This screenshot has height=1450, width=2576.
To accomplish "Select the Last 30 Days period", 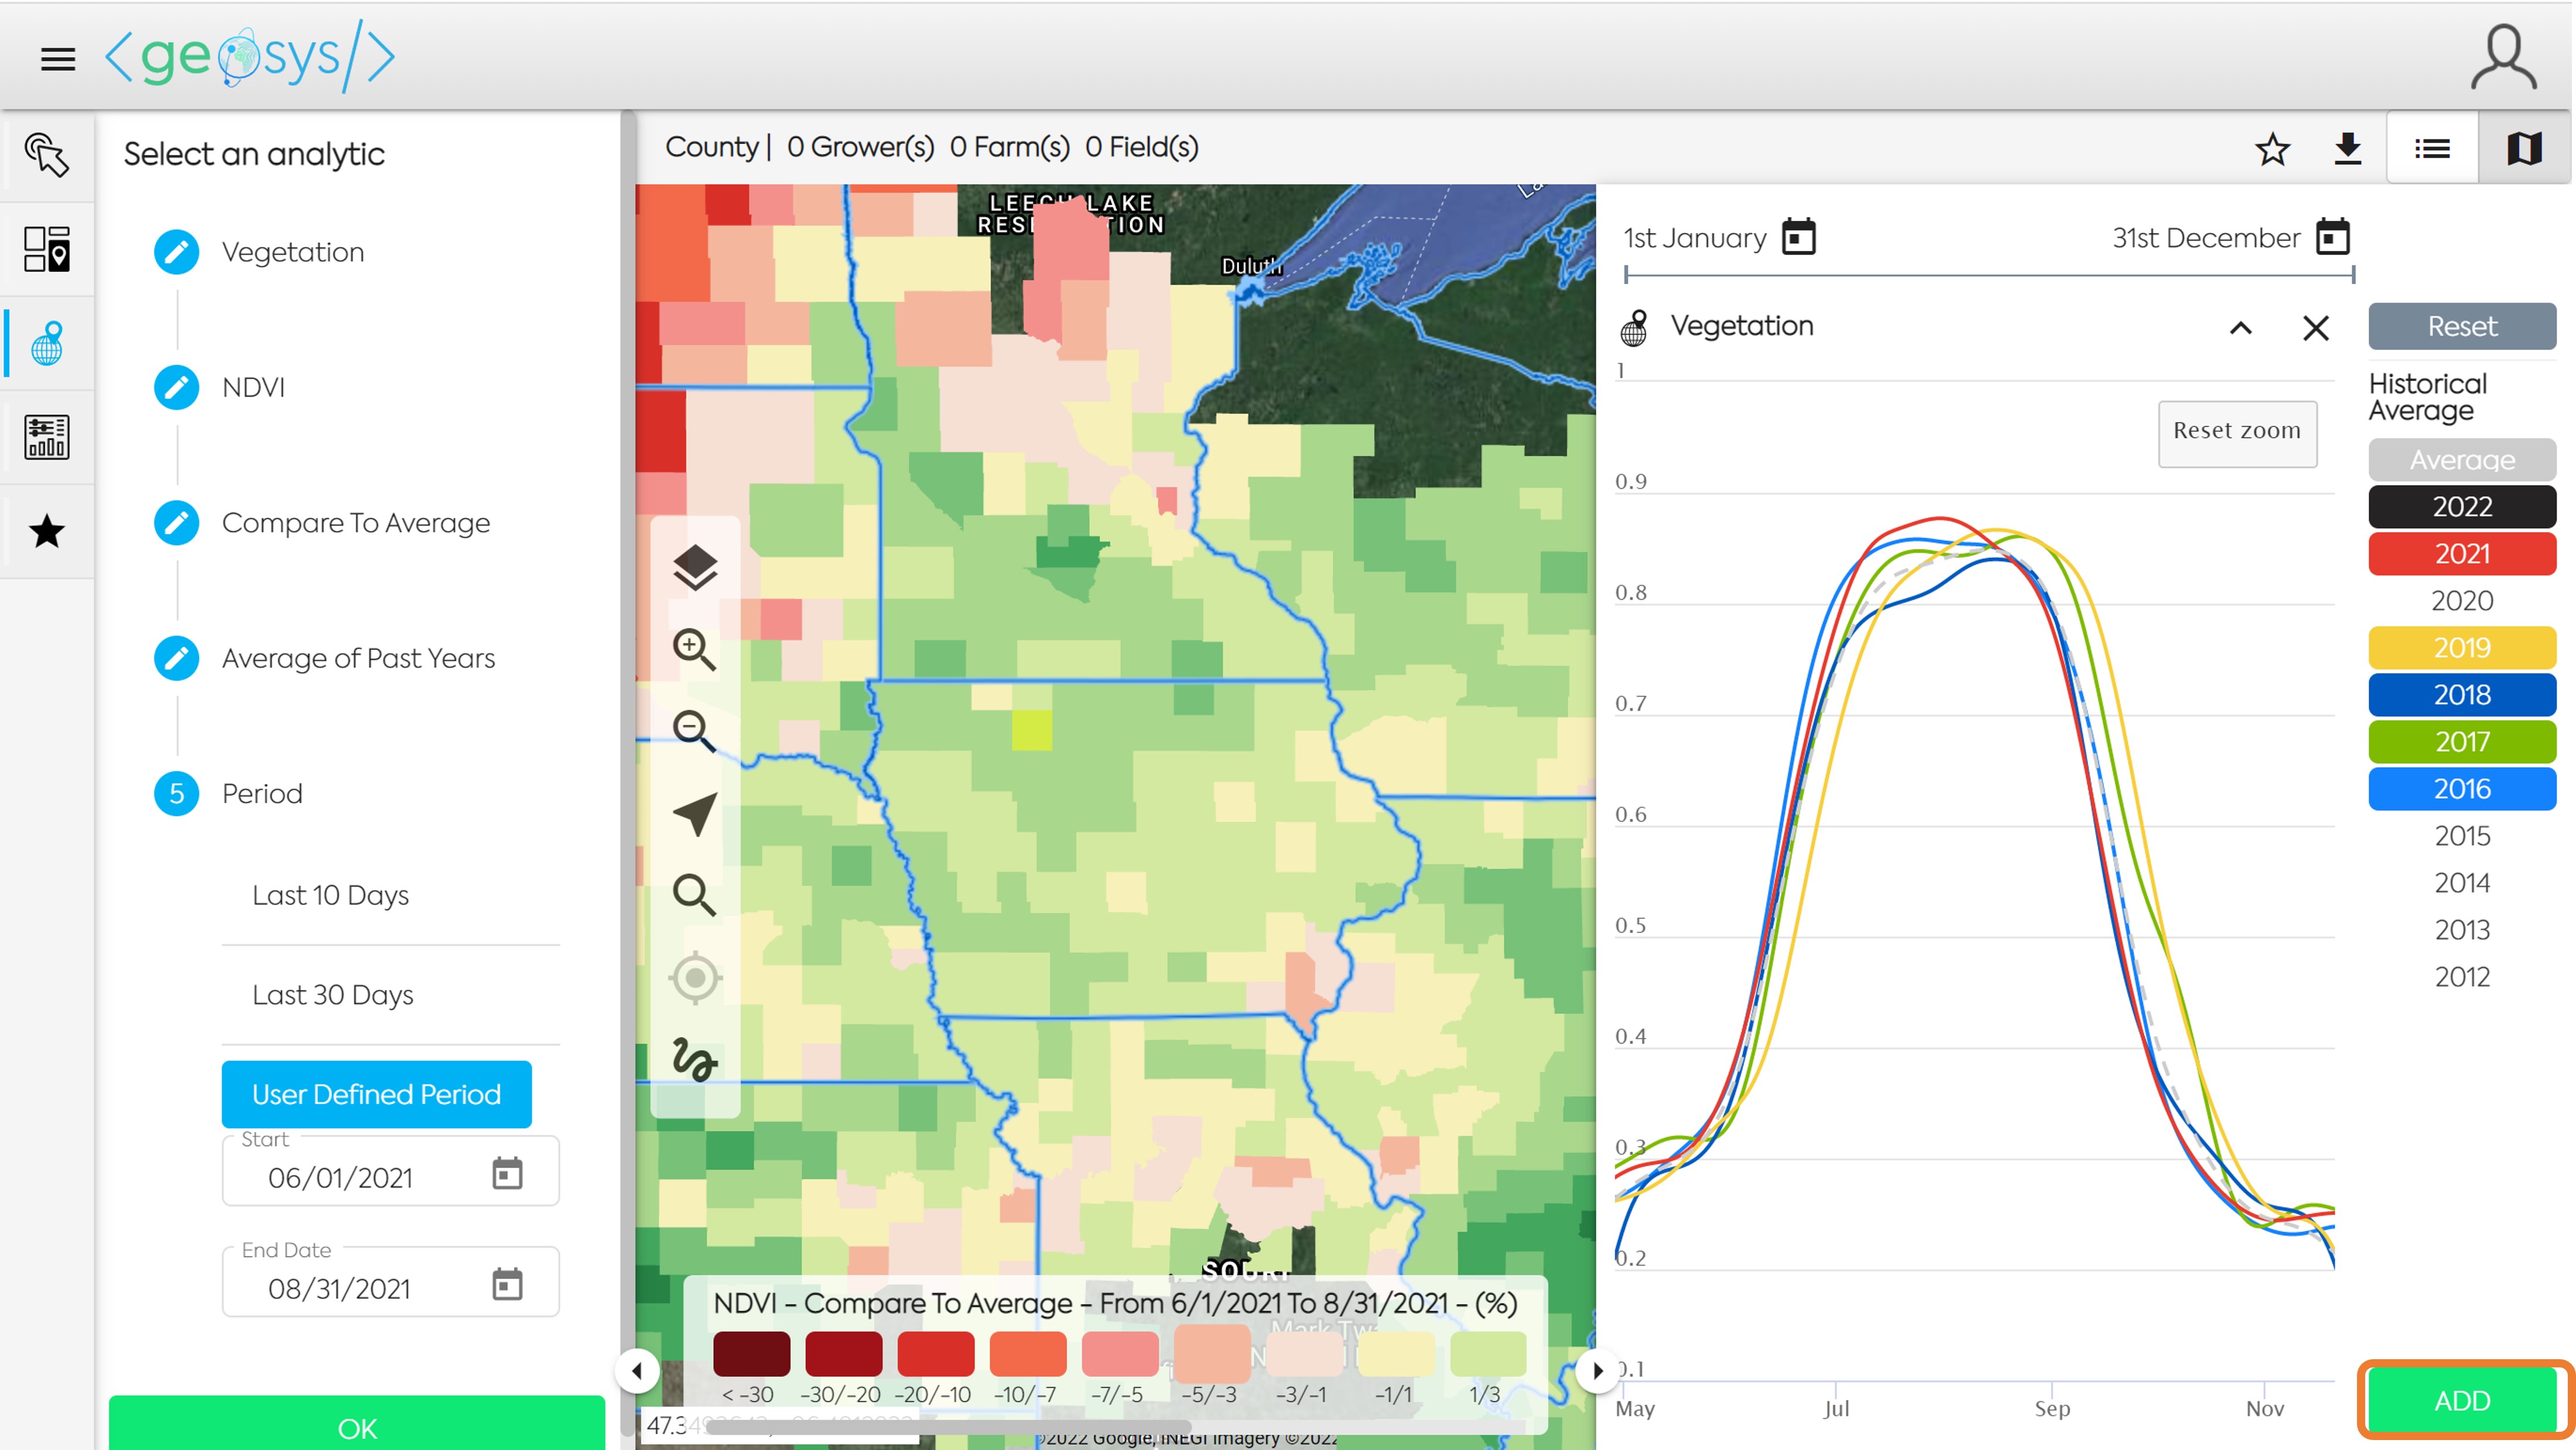I will [332, 995].
